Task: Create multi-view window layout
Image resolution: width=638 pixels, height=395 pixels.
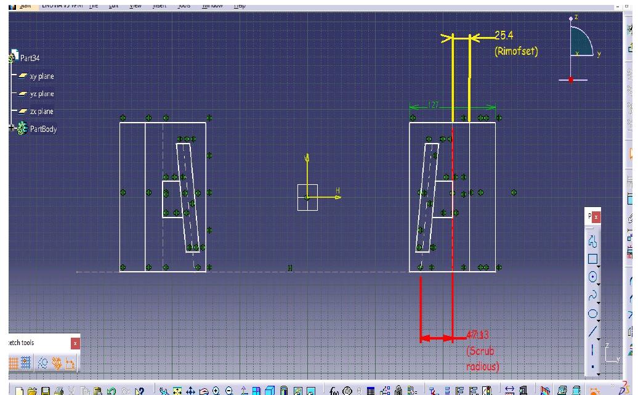Action: click(256, 391)
